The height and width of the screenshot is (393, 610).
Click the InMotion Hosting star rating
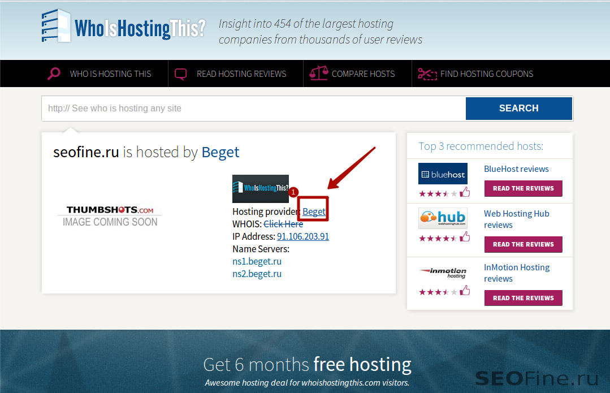[438, 292]
